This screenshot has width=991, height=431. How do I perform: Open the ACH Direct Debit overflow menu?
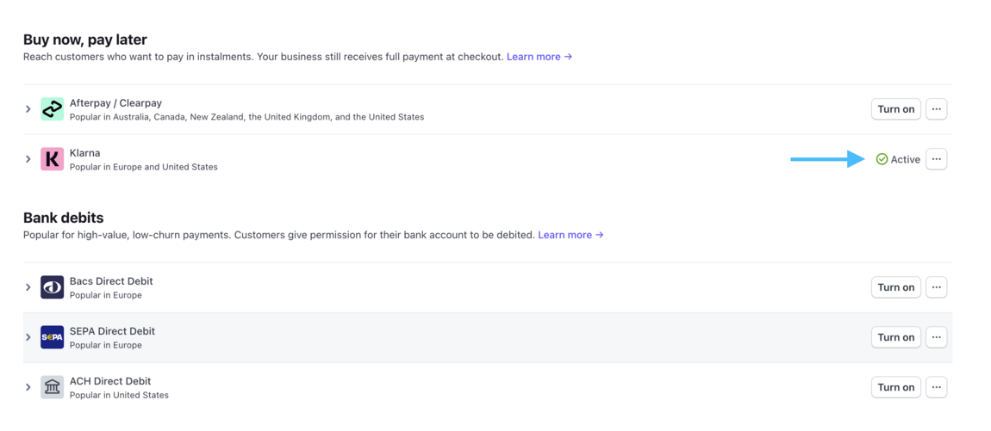point(936,387)
